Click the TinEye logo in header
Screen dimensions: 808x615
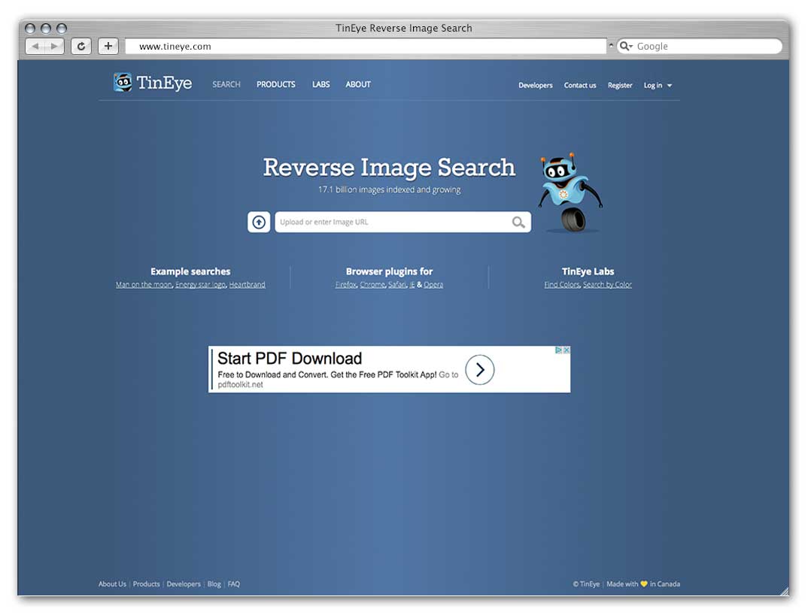coord(153,83)
